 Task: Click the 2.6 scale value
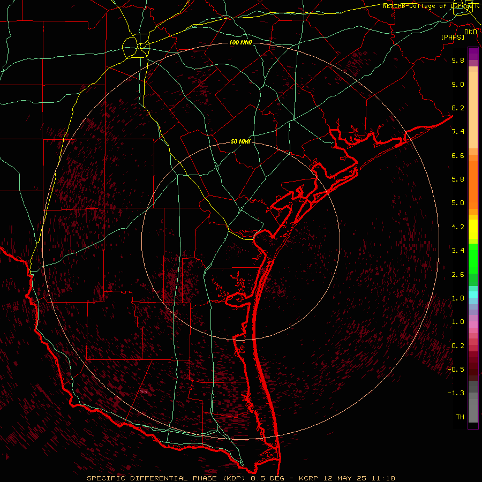[x=458, y=275]
